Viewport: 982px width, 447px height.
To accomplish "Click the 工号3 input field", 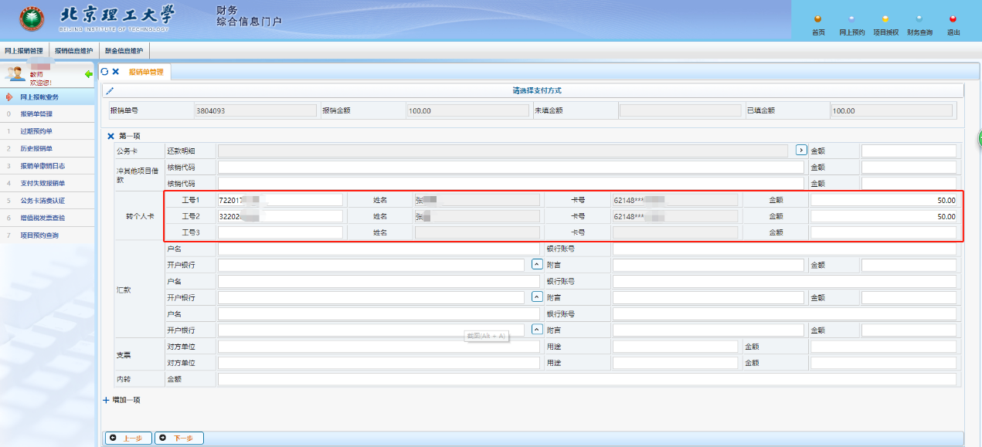I will tap(280, 232).
